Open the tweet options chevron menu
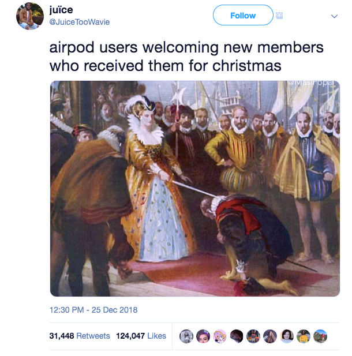This screenshot has height=356, width=352. click(x=334, y=16)
